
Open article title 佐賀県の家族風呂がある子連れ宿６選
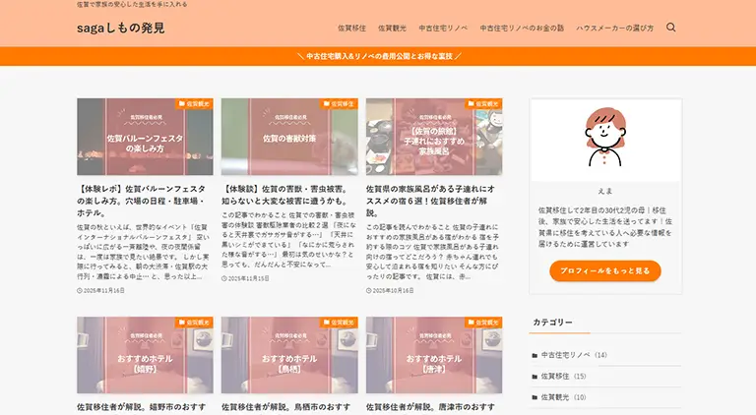tap(430, 201)
